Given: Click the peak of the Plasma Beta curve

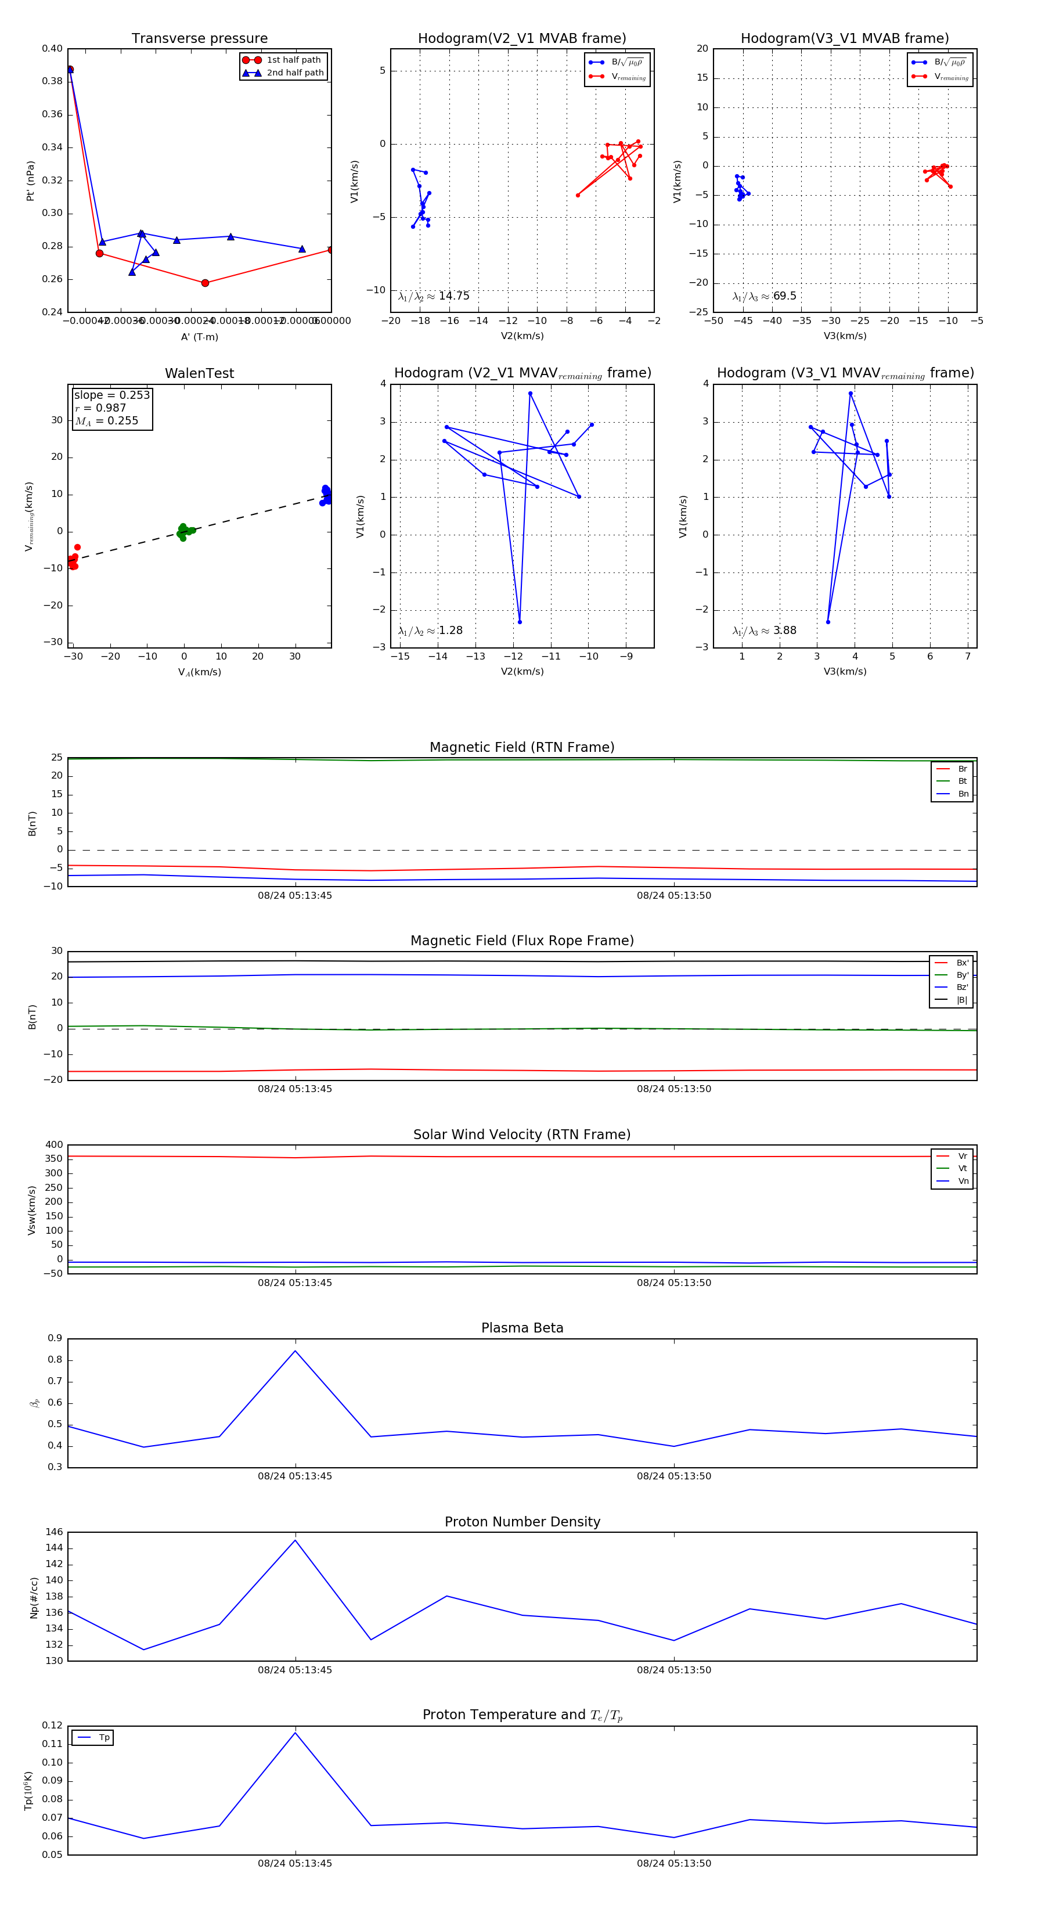Looking at the screenshot, I should point(296,1350).
